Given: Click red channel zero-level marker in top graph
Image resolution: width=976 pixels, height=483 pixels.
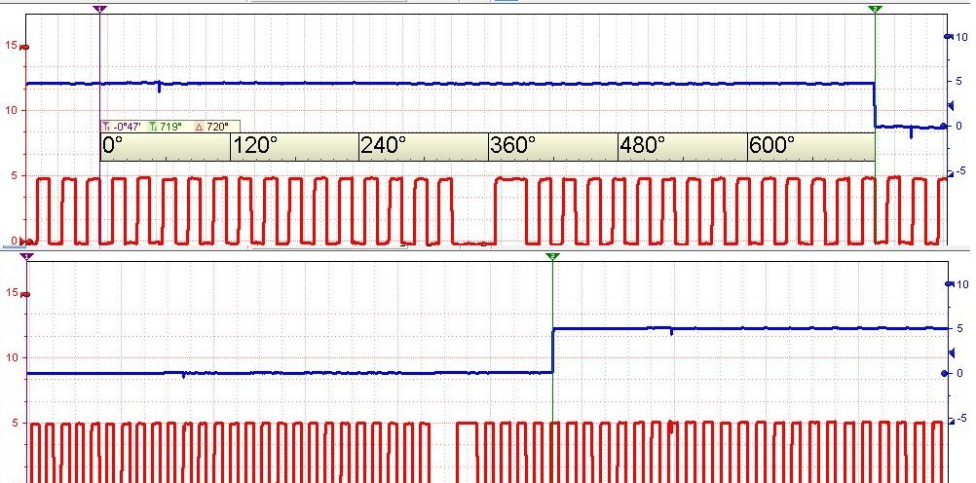Looking at the screenshot, I should tap(26, 241).
